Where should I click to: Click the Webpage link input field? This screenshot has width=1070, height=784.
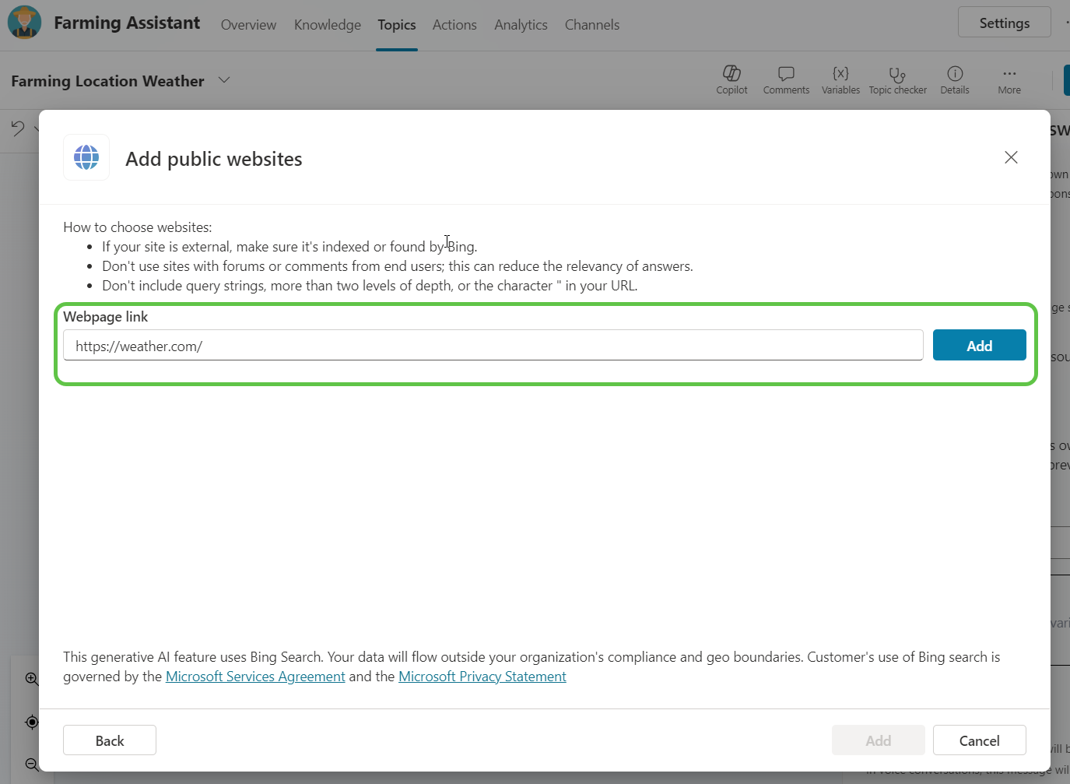pos(493,346)
